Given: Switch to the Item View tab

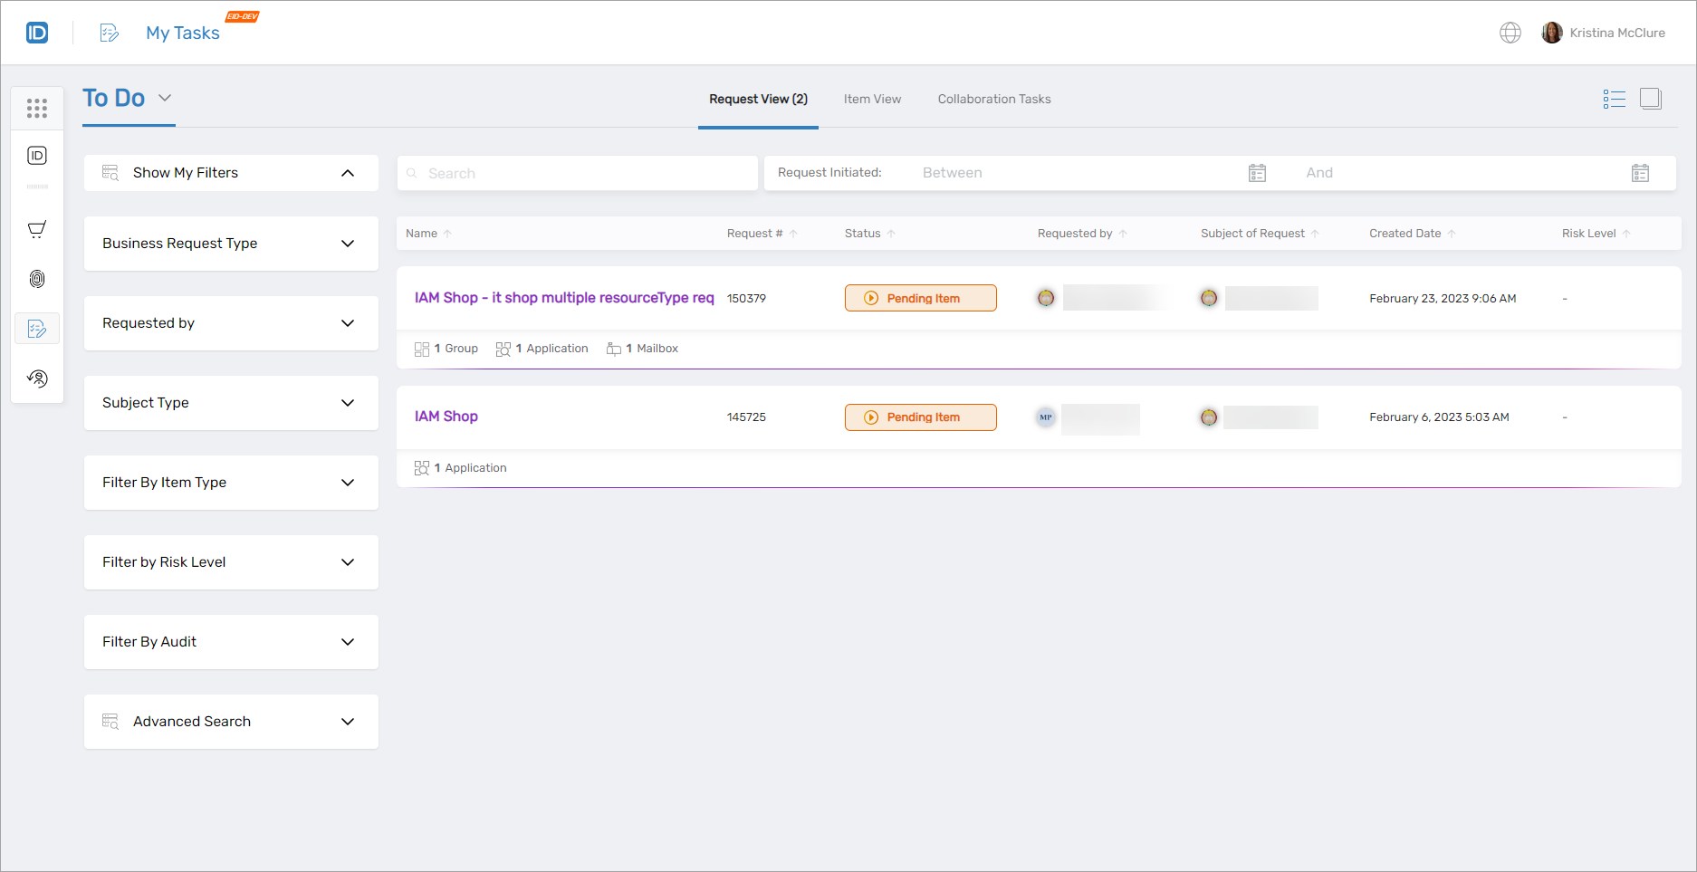Looking at the screenshot, I should coord(871,99).
